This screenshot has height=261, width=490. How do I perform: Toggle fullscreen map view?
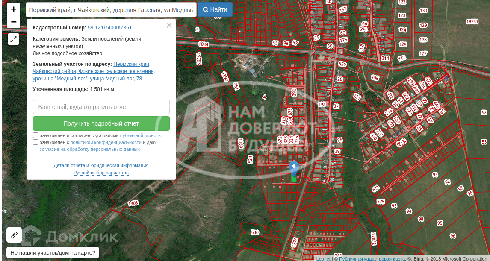point(13,39)
